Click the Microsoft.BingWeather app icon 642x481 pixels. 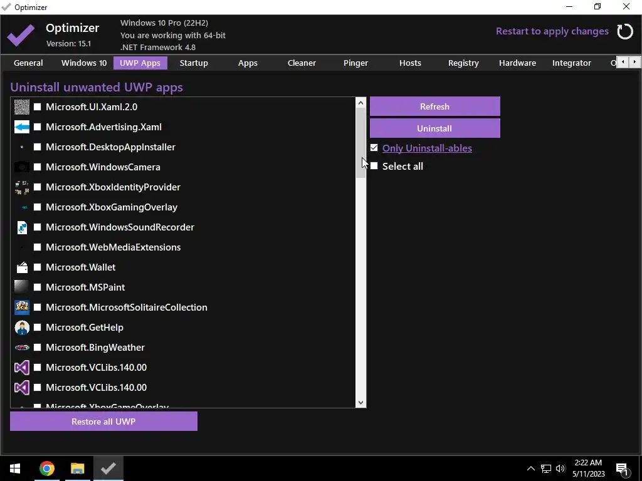pyautogui.click(x=22, y=348)
